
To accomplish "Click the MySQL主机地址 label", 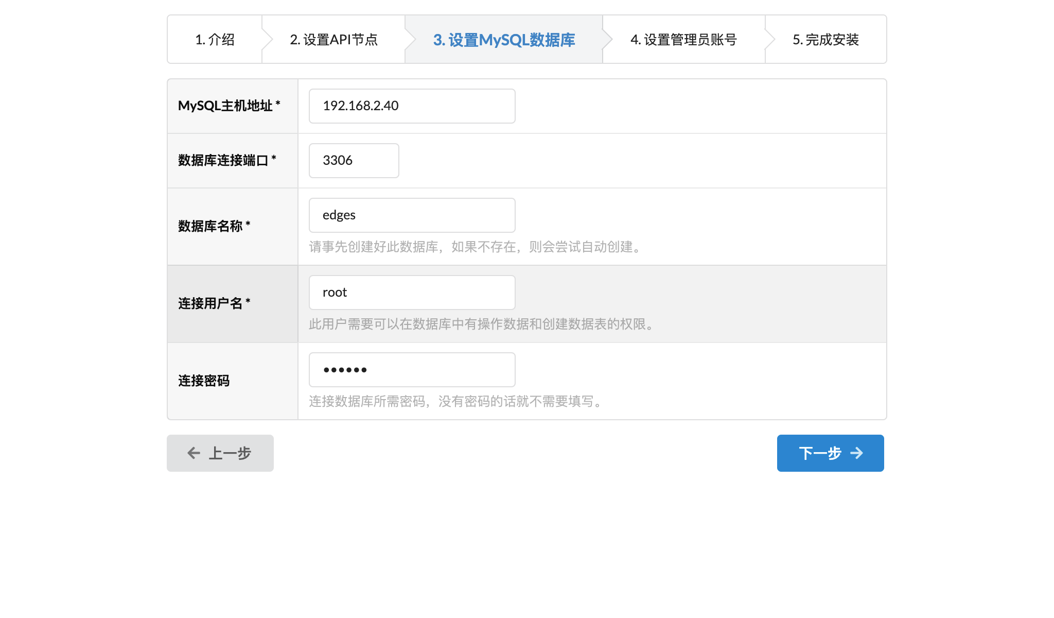I will coord(229,106).
